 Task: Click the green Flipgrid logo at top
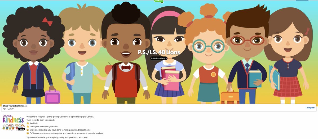[x=159, y=1]
